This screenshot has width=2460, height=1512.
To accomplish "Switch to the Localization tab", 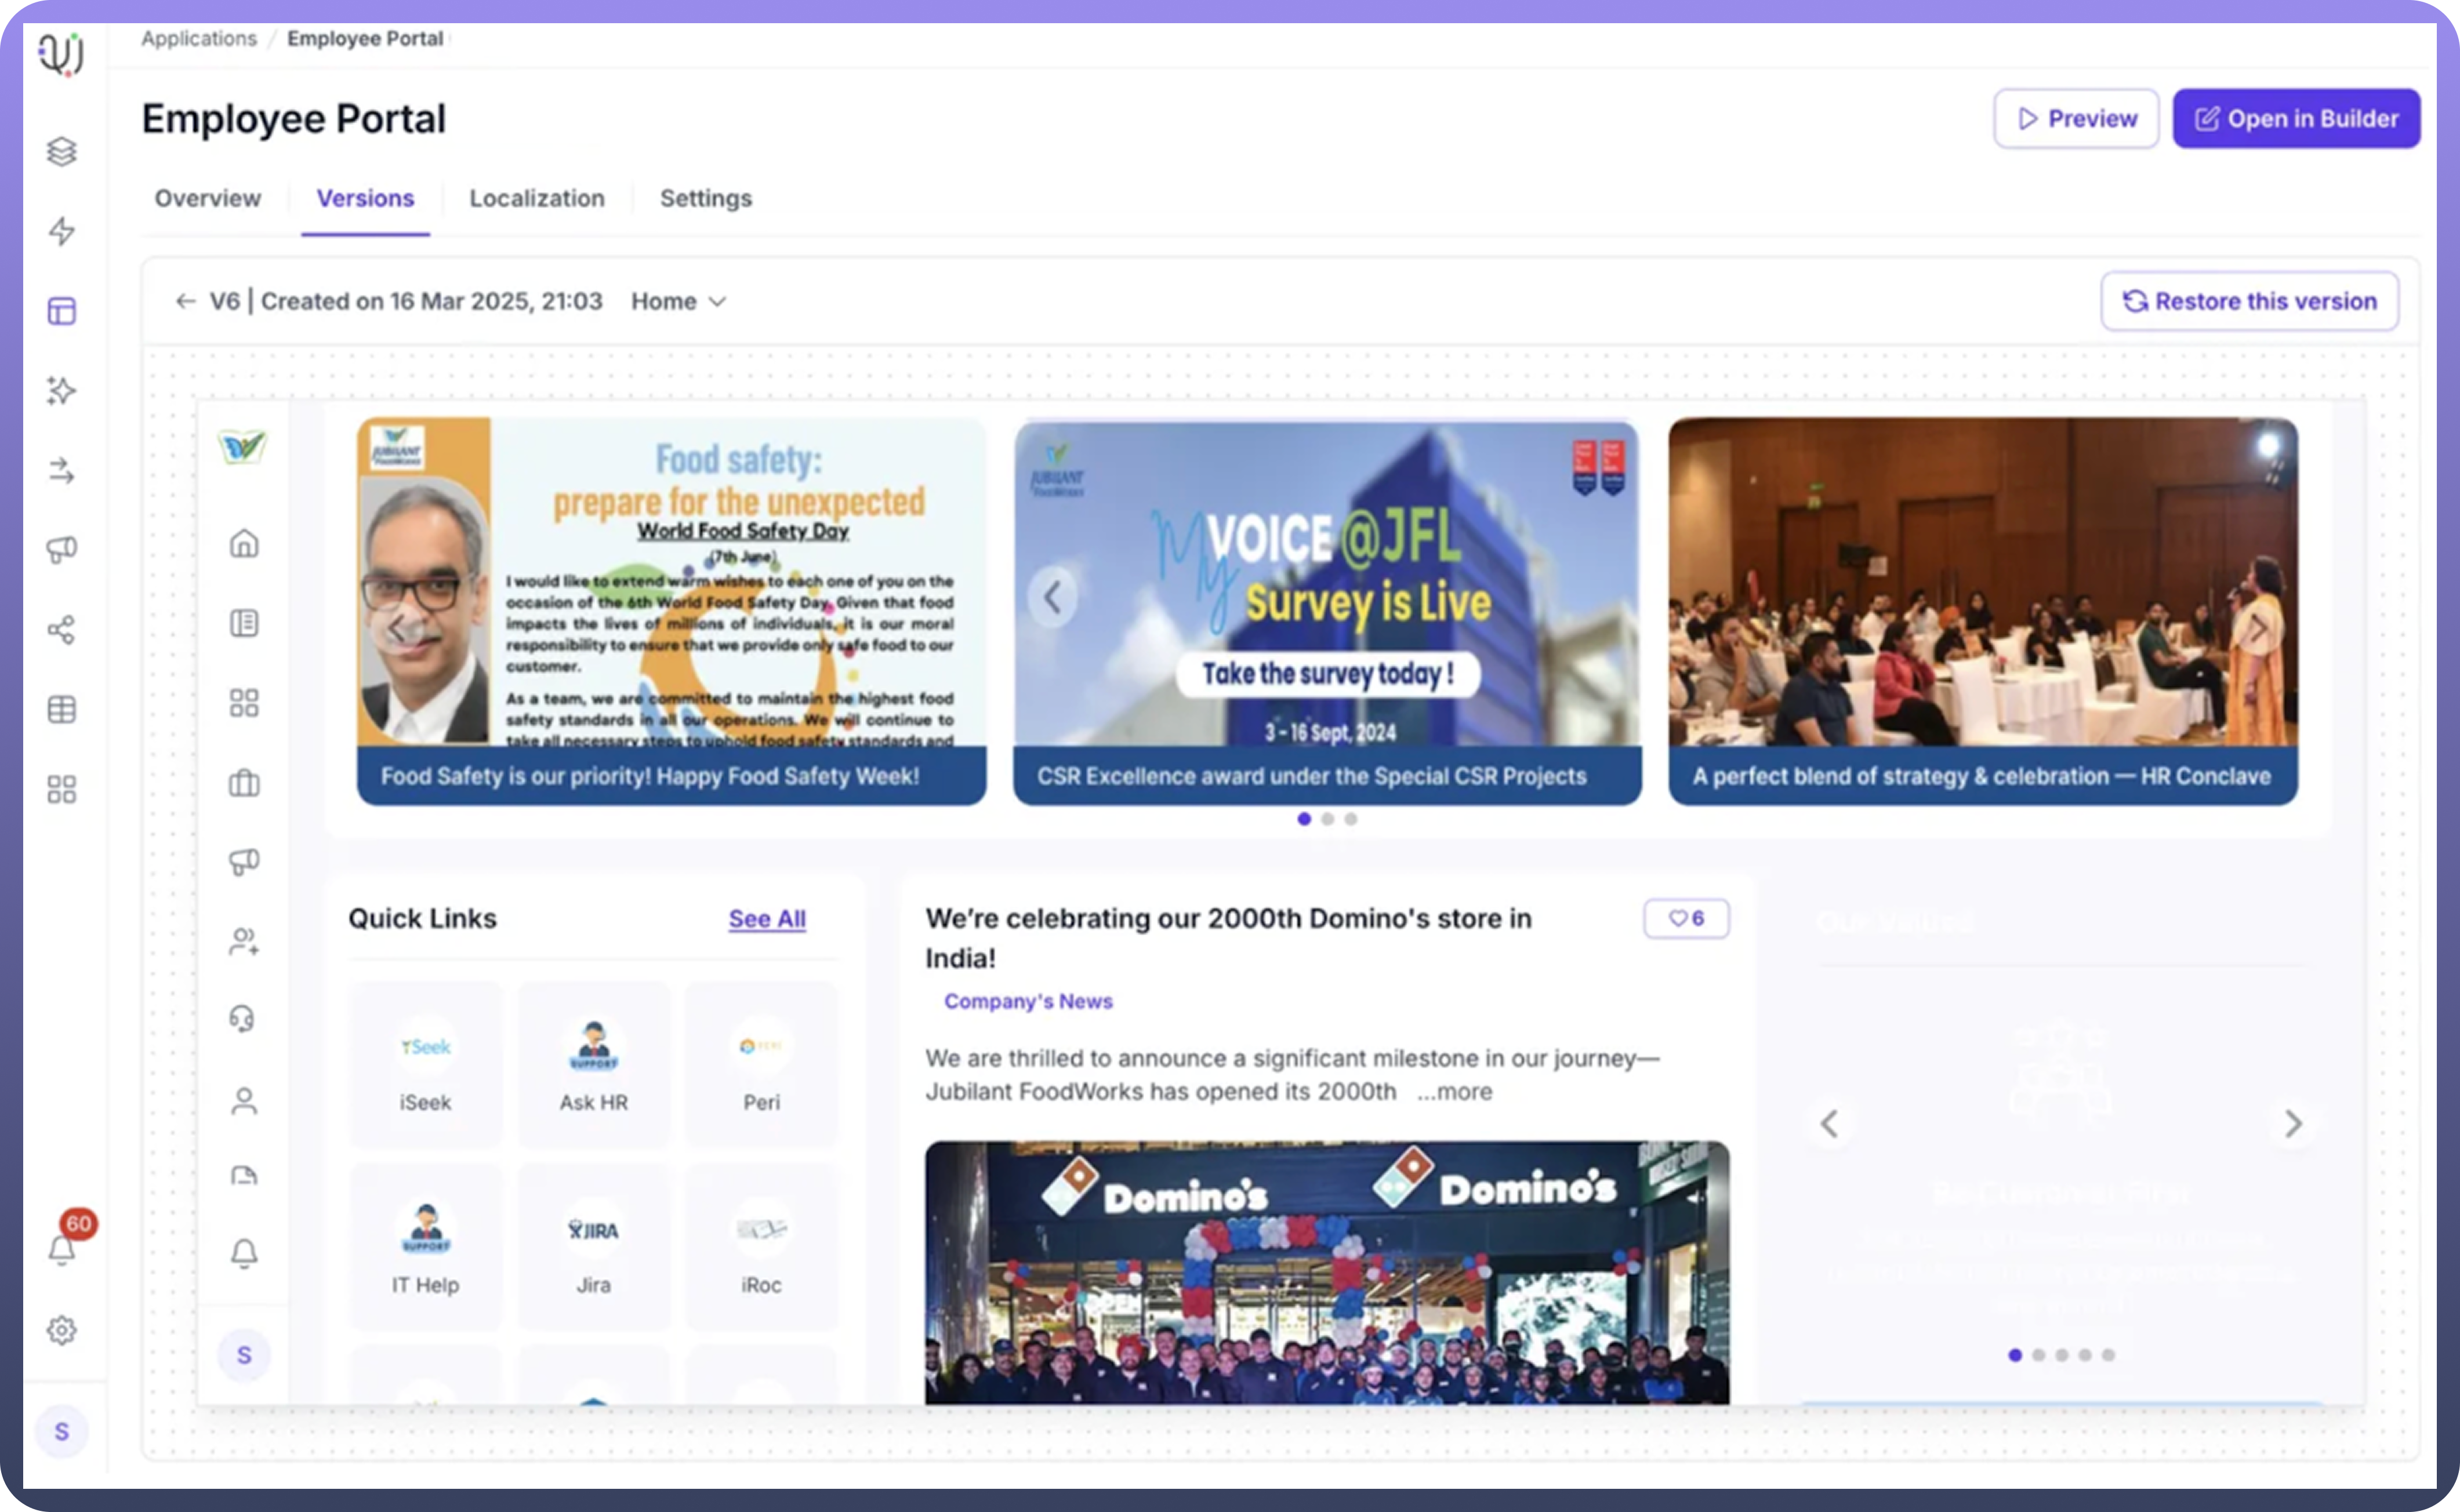I will (537, 198).
